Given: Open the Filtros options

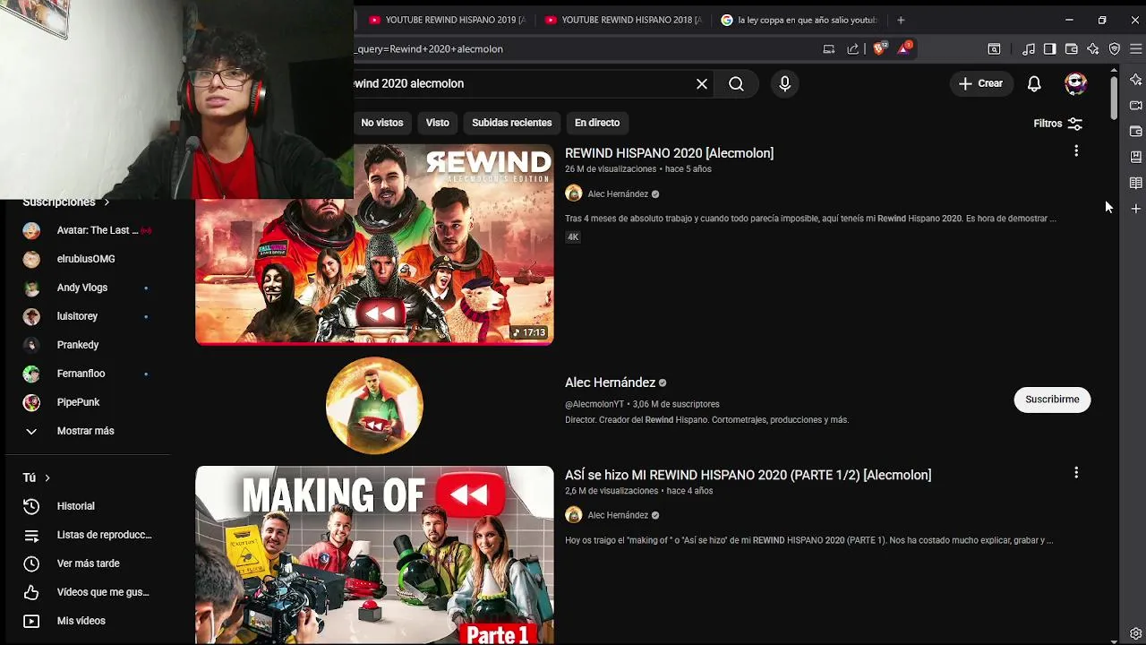Looking at the screenshot, I should [1057, 124].
